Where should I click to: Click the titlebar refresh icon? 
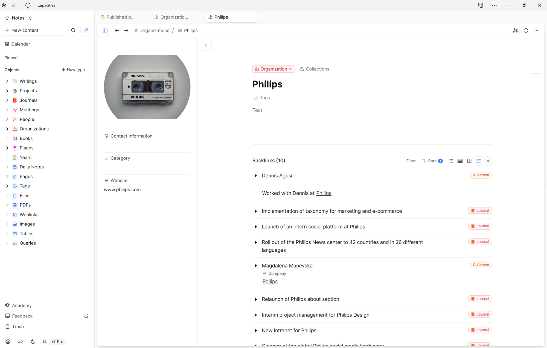[28, 5]
